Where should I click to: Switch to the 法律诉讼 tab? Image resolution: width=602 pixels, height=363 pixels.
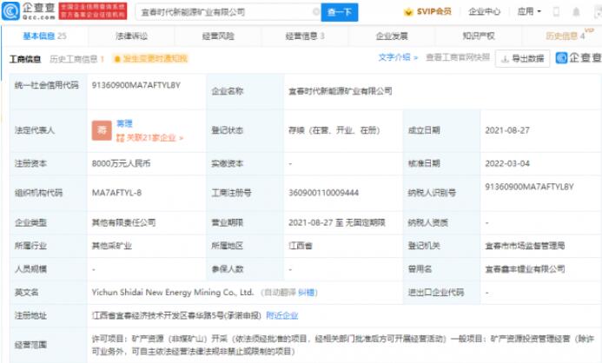131,36
